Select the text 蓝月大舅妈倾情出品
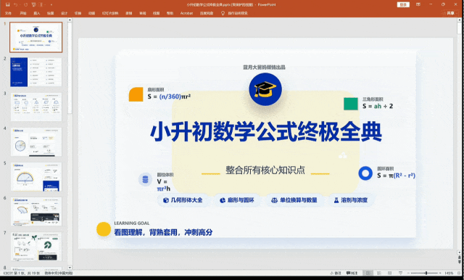Image resolution: width=464 pixels, height=280 pixels. coord(264,67)
